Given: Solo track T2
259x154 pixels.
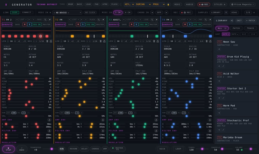Looking at the screenshot, I should (x=83, y=24).
